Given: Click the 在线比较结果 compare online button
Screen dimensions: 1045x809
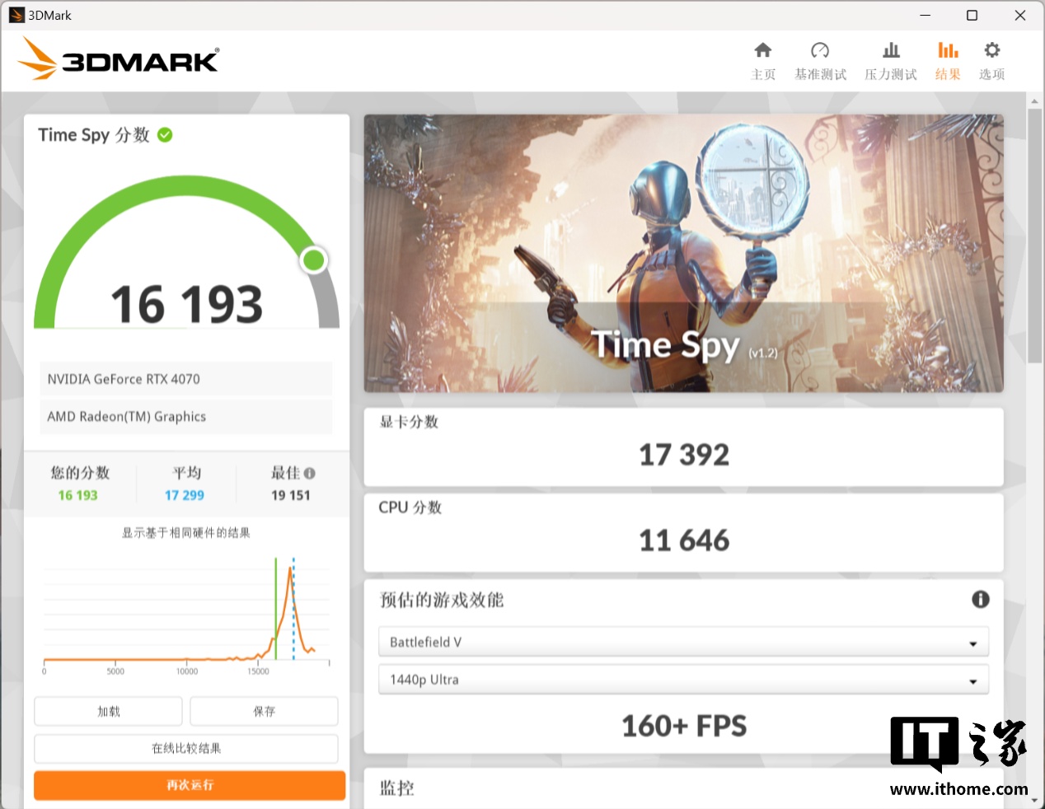Looking at the screenshot, I should click(186, 749).
